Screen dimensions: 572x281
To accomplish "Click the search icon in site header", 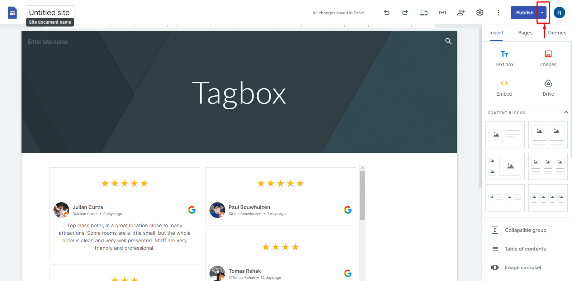I will point(448,41).
